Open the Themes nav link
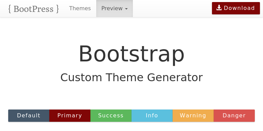 tap(80, 8)
